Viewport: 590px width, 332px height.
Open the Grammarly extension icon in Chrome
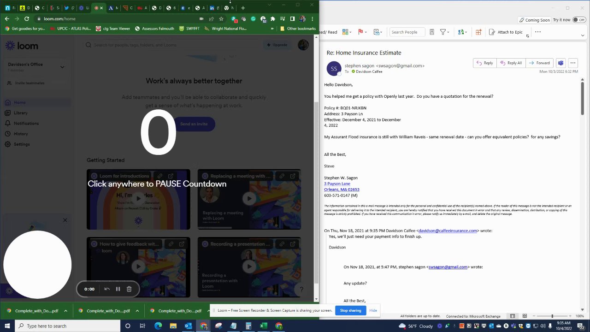tap(253, 19)
